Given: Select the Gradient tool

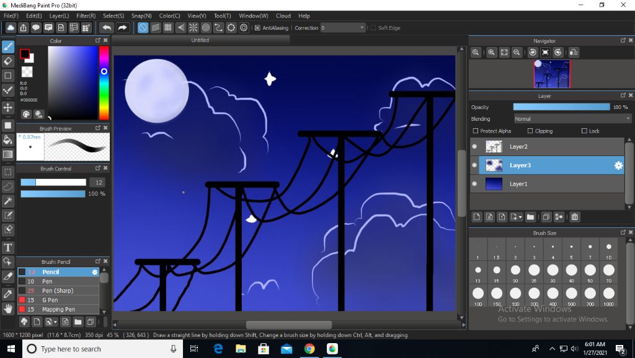Looking at the screenshot, I should tap(8, 154).
